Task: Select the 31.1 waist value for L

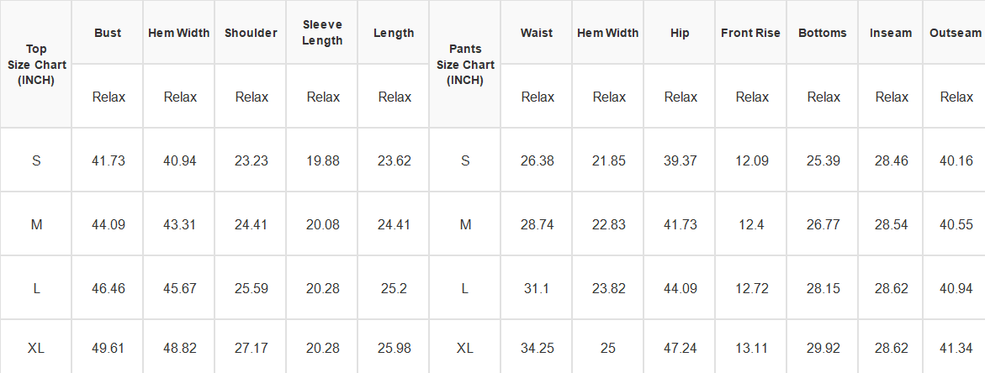Action: [x=538, y=288]
